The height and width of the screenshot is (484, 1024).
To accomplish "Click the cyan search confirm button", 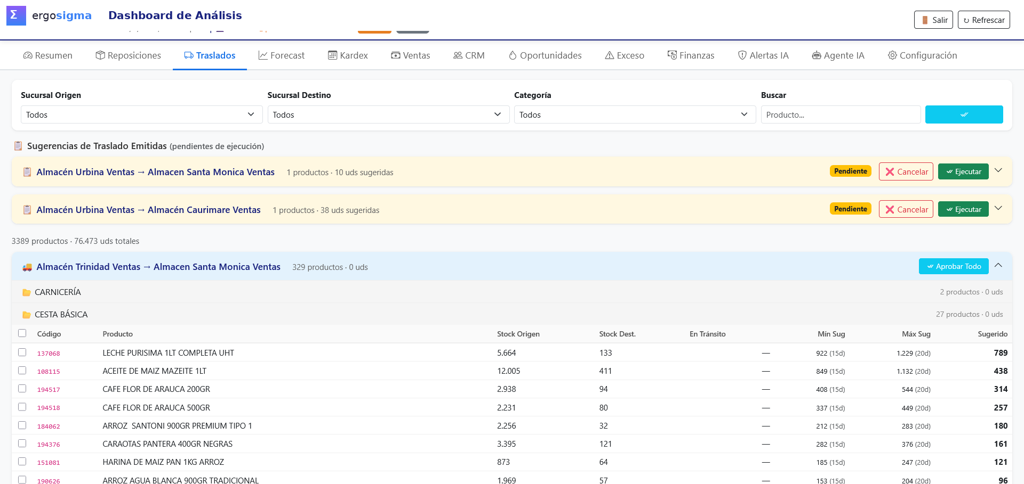I will [964, 114].
